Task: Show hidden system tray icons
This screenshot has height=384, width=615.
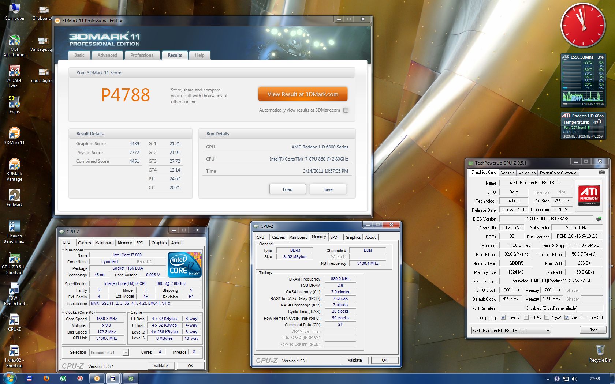Action: tap(548, 379)
